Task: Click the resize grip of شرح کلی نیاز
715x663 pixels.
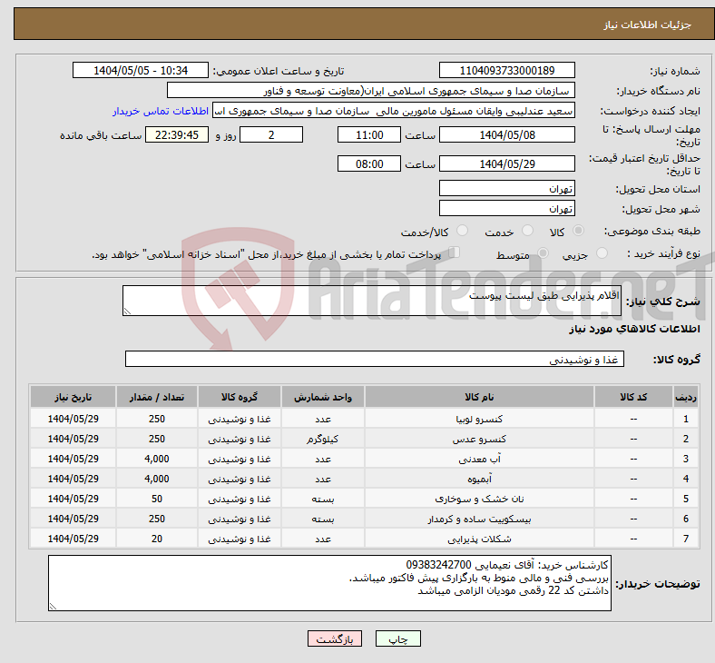Action: tap(127, 312)
